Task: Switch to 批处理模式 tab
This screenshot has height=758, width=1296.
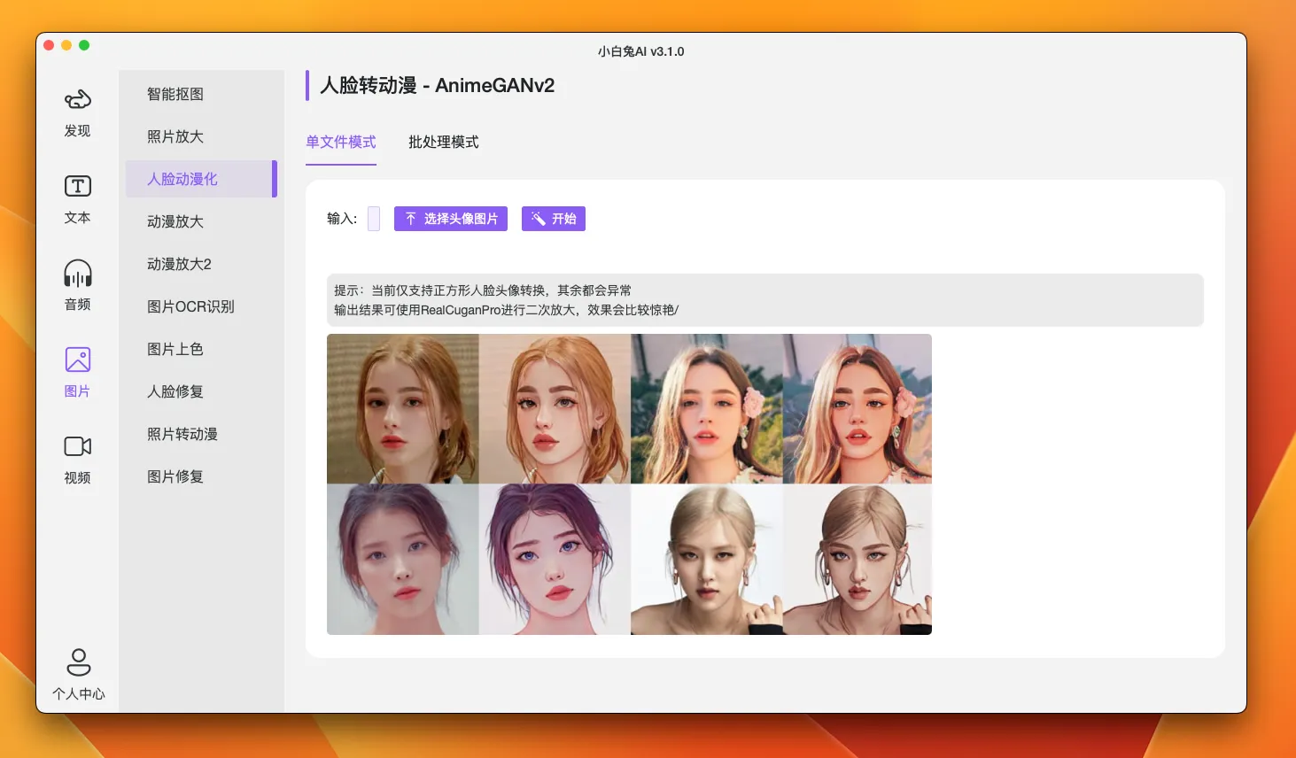Action: coord(444,143)
